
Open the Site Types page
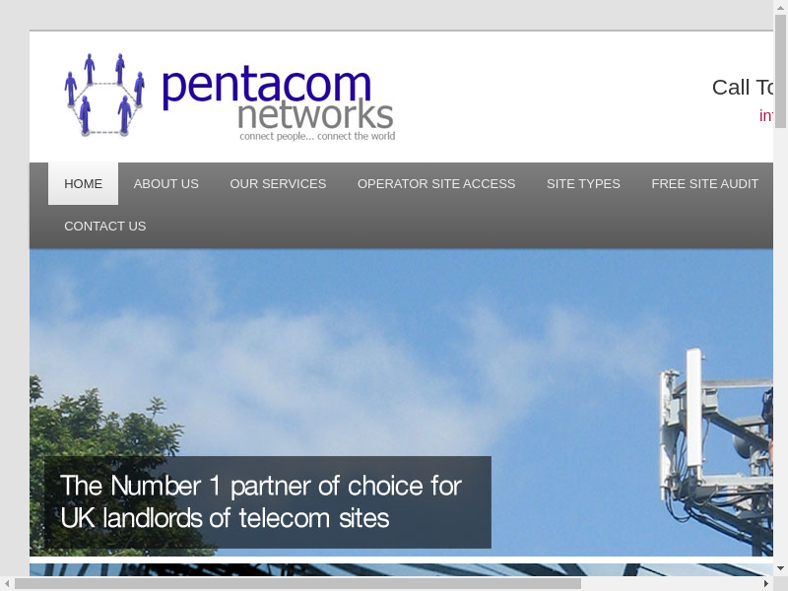(x=583, y=183)
